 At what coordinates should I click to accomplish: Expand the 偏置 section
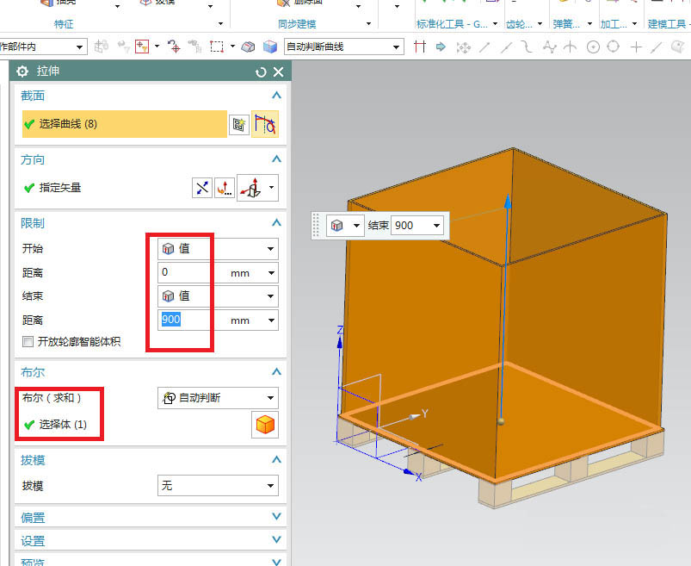276,517
